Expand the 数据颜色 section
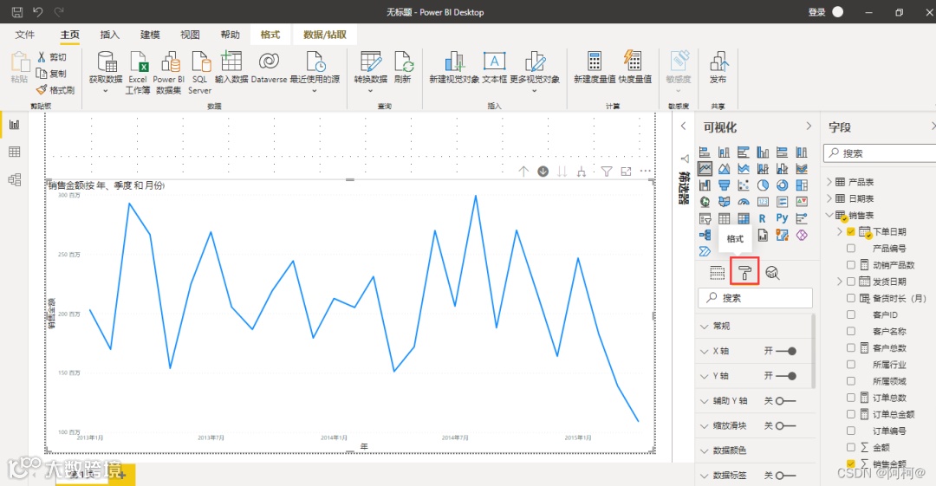The height and width of the screenshot is (486, 936). [705, 450]
